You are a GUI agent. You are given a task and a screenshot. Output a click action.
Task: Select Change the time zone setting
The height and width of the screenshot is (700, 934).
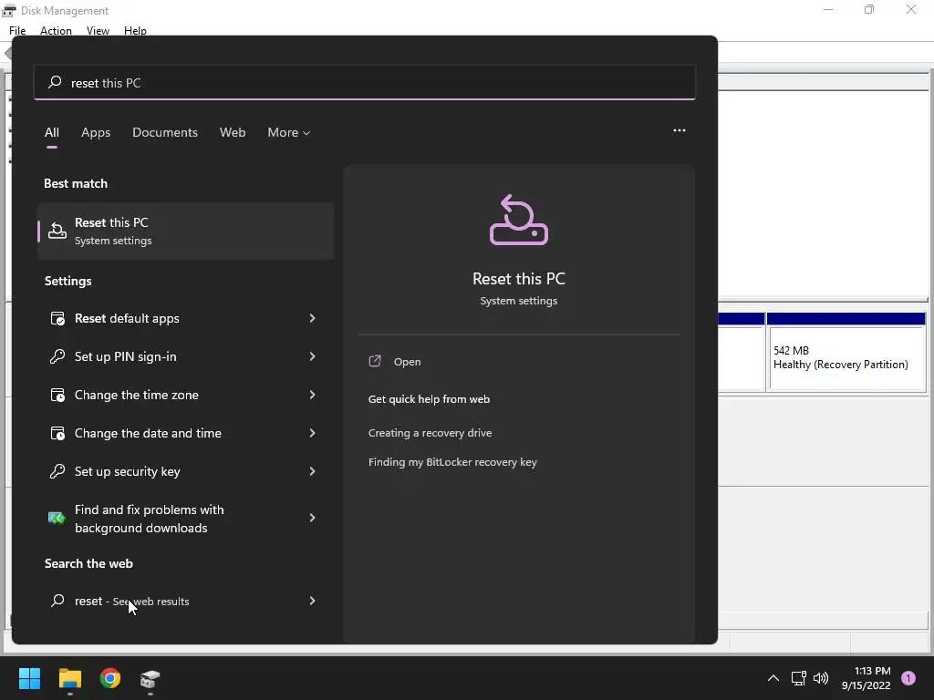point(185,395)
